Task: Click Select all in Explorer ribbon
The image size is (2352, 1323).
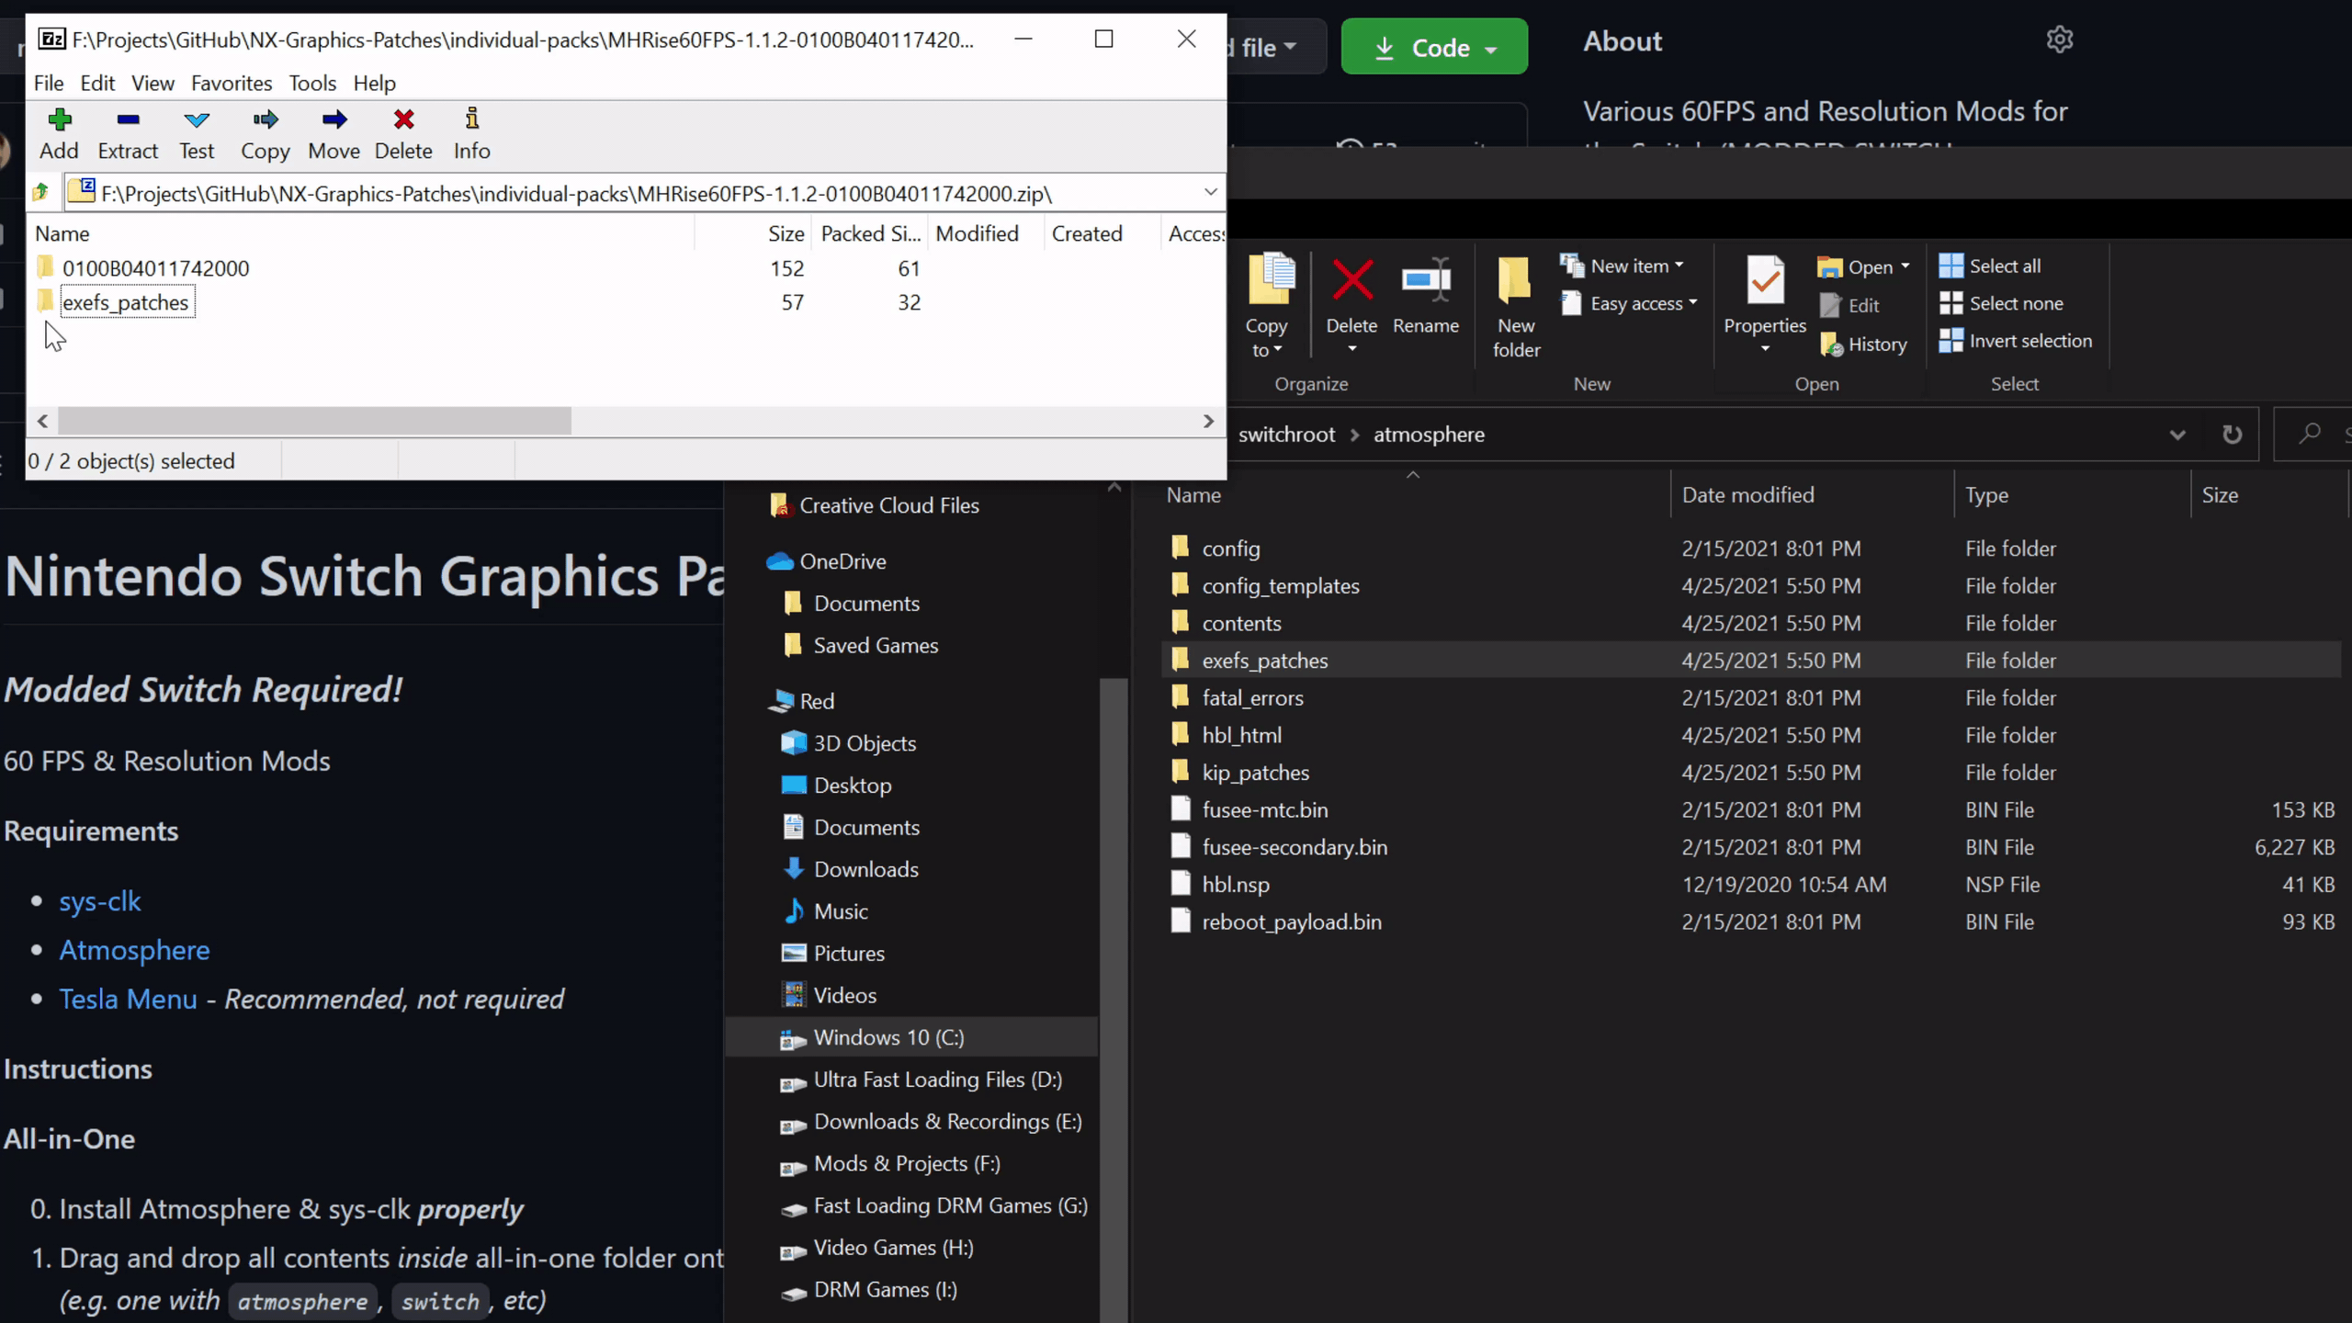Action: point(1990,266)
